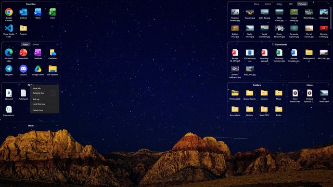
Task: Select resume-template document in Downloads
Action: point(294,53)
